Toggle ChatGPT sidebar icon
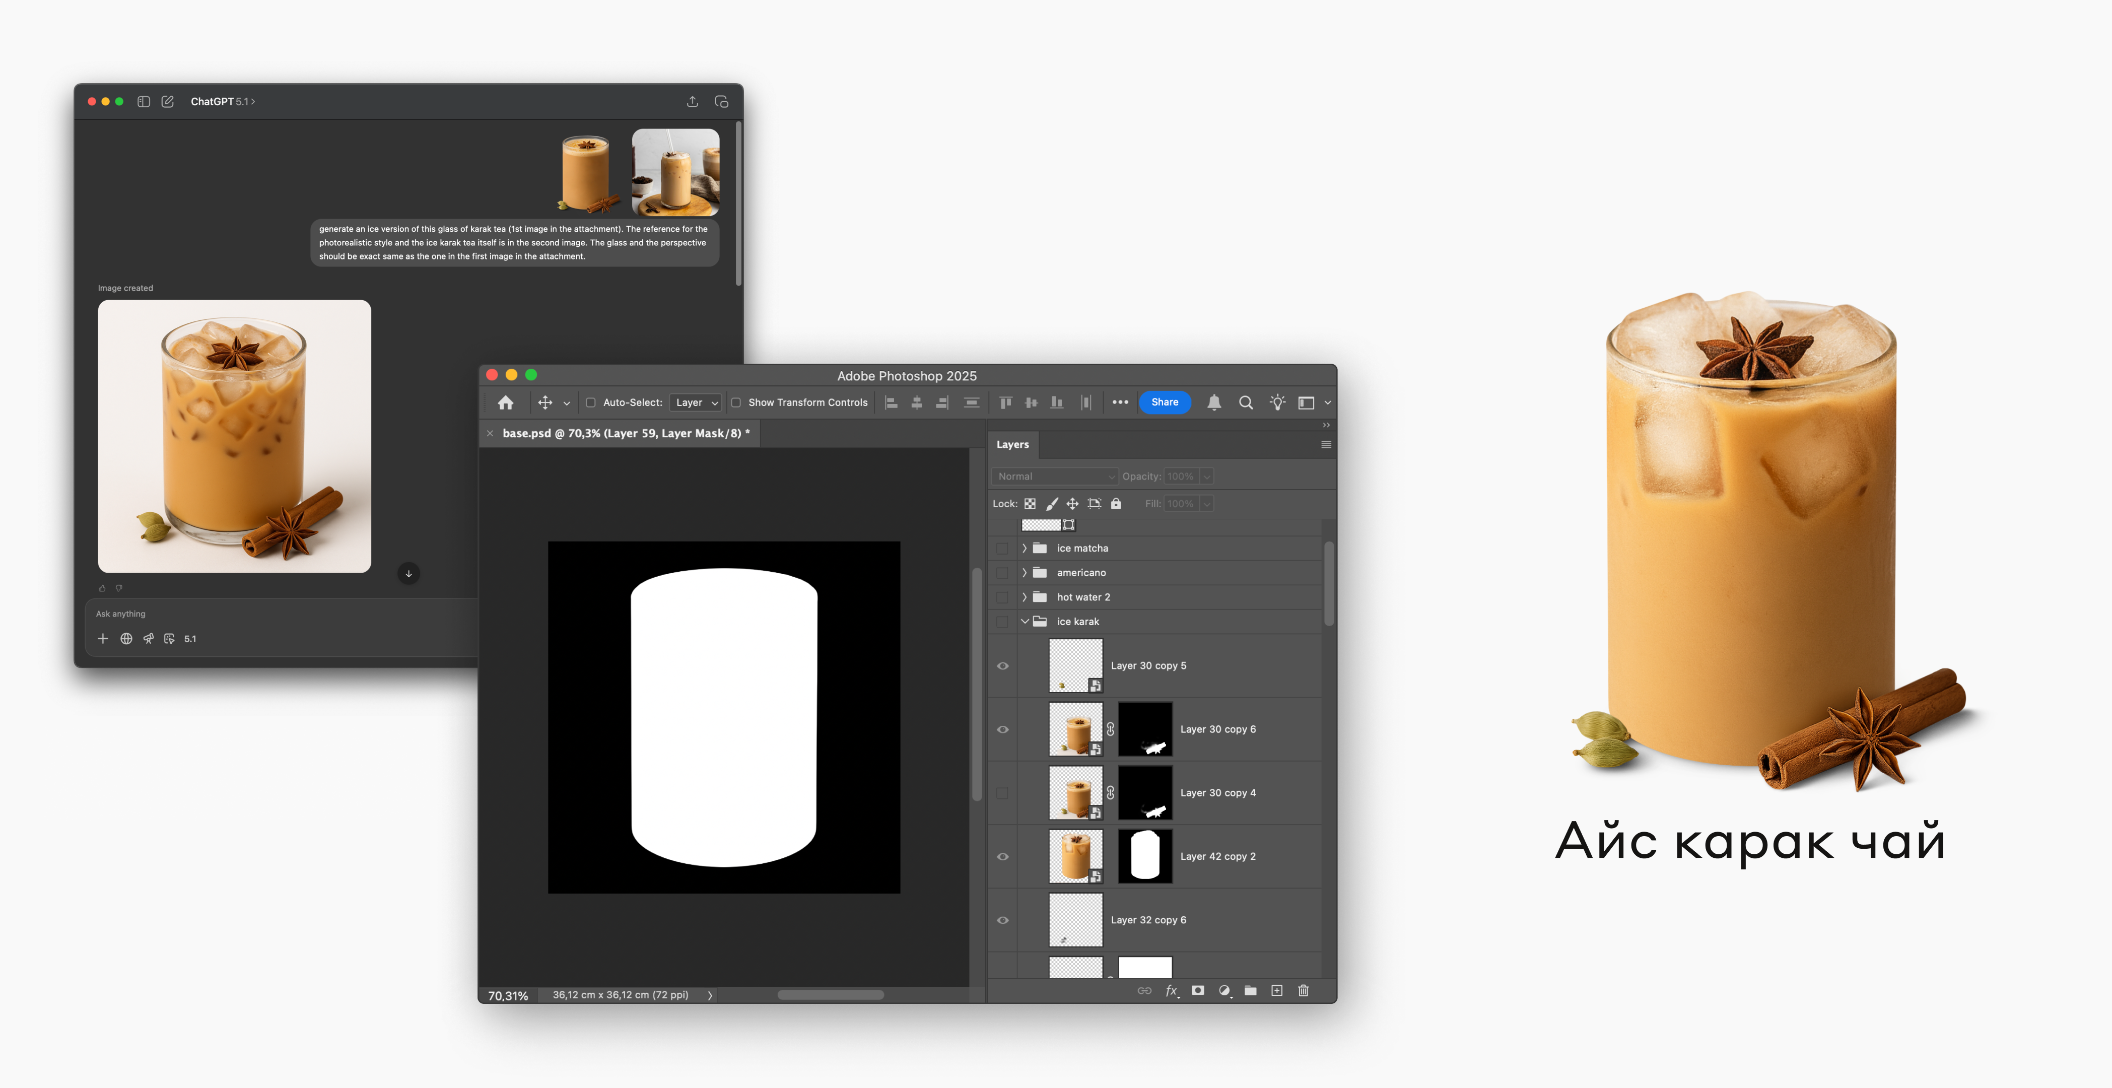The image size is (2112, 1088). pyautogui.click(x=144, y=102)
